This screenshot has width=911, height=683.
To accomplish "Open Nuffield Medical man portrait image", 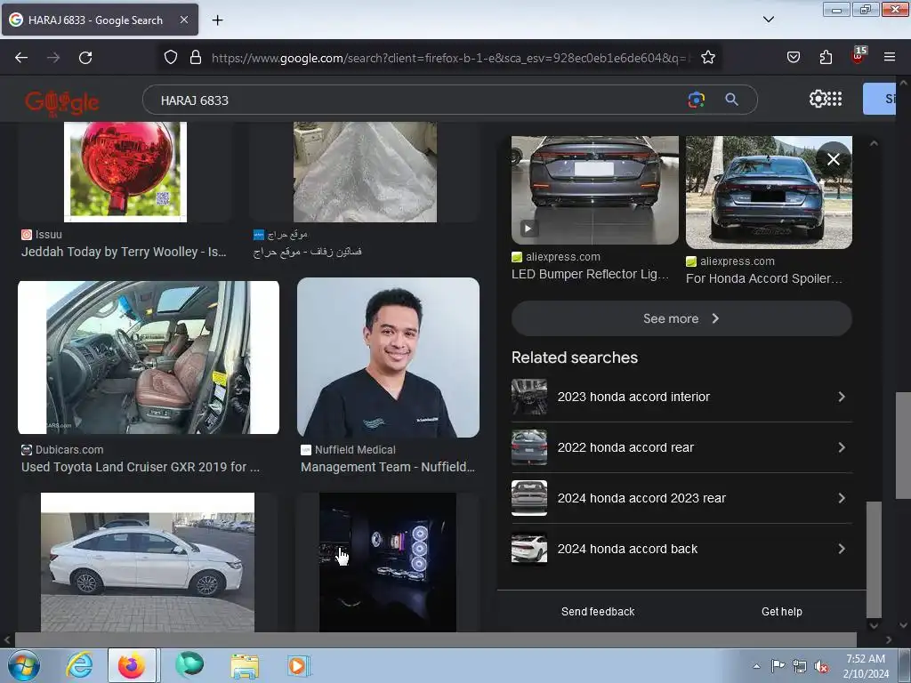I will 388,358.
